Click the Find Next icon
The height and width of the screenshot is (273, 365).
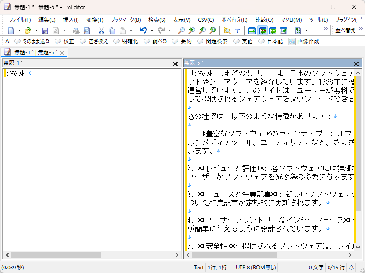(x=192, y=30)
